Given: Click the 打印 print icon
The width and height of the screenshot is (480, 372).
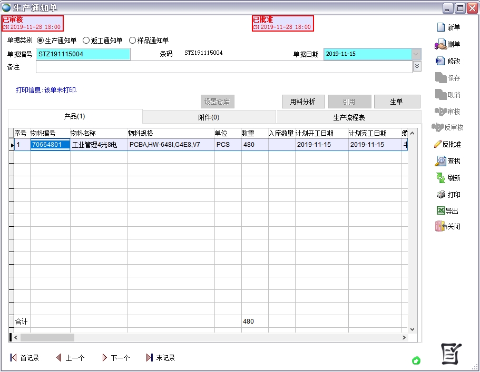Looking at the screenshot, I should point(448,195).
